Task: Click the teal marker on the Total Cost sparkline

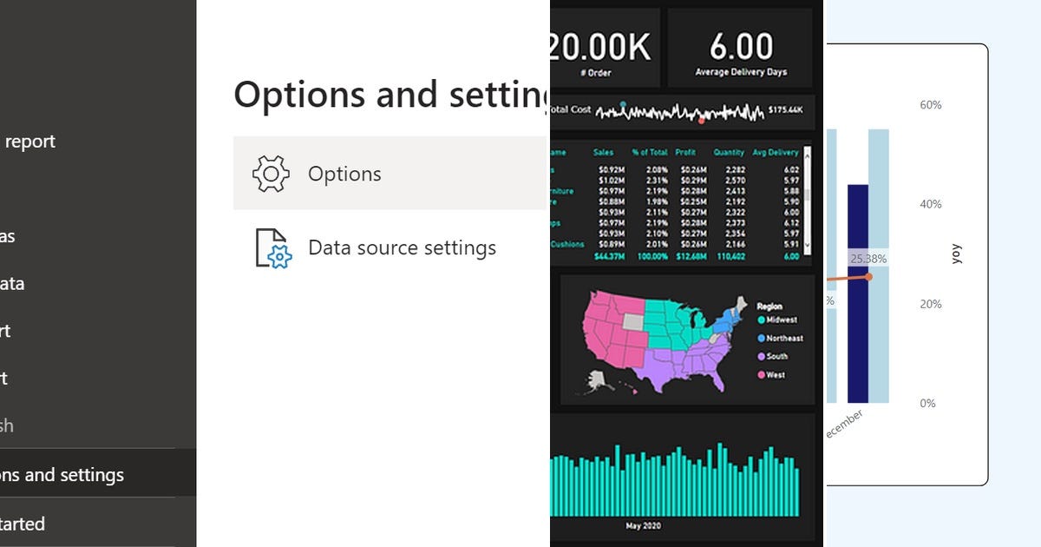Action: click(x=624, y=104)
